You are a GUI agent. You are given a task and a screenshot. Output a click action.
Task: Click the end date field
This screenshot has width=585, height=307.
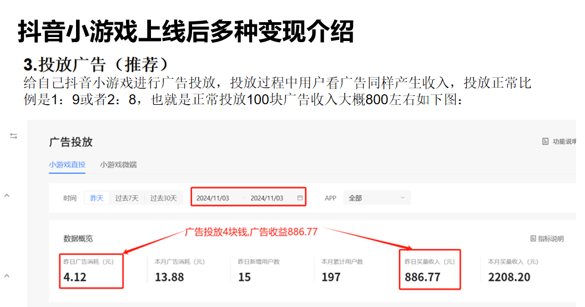click(x=266, y=198)
